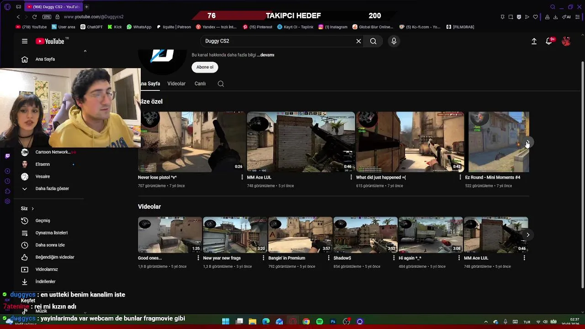Viewport: 585px width, 329px height.
Task: Reload the page
Action: coord(34,17)
